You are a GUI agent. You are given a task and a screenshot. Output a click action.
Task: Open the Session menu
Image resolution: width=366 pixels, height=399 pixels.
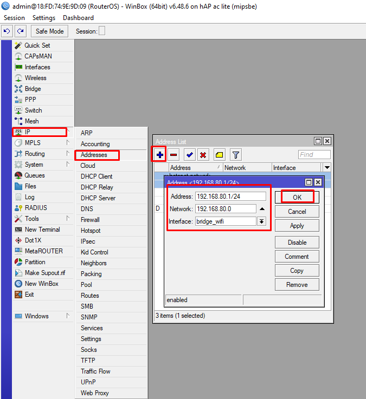click(x=14, y=18)
